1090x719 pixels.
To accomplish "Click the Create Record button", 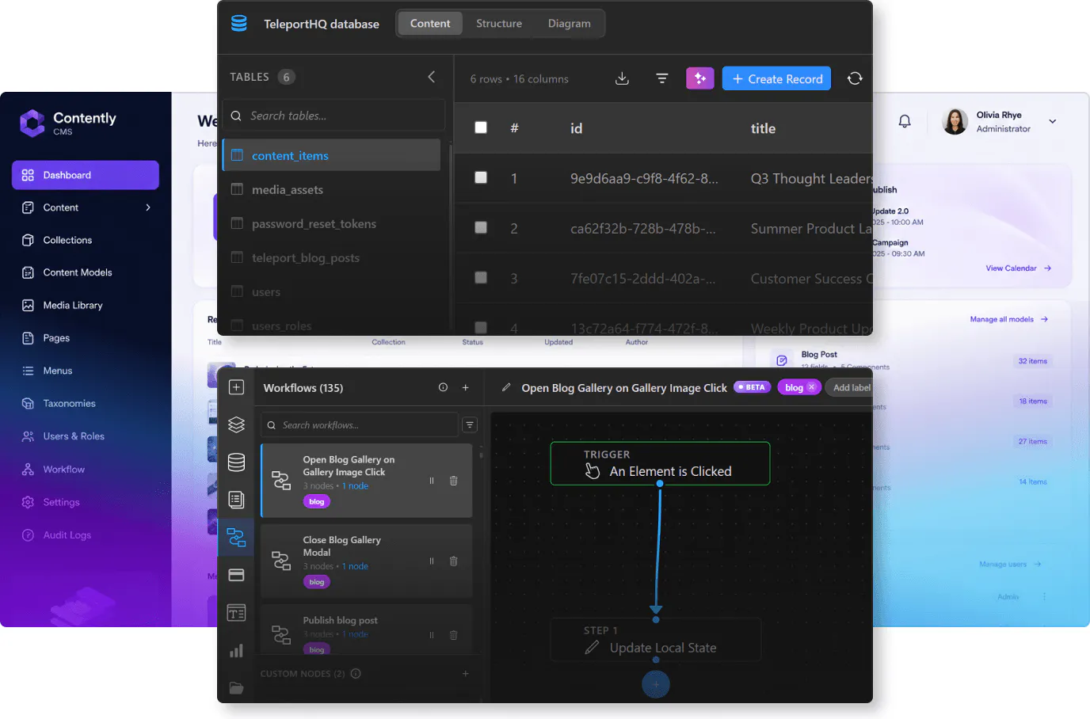I will pyautogui.click(x=776, y=78).
